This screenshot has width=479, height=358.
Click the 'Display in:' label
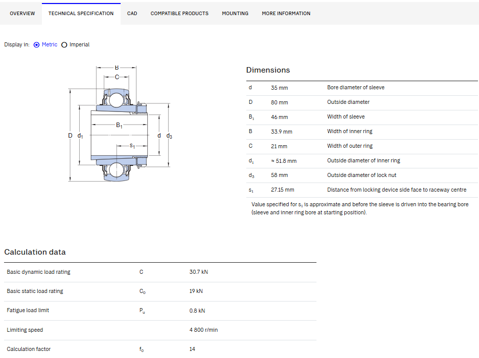click(17, 44)
